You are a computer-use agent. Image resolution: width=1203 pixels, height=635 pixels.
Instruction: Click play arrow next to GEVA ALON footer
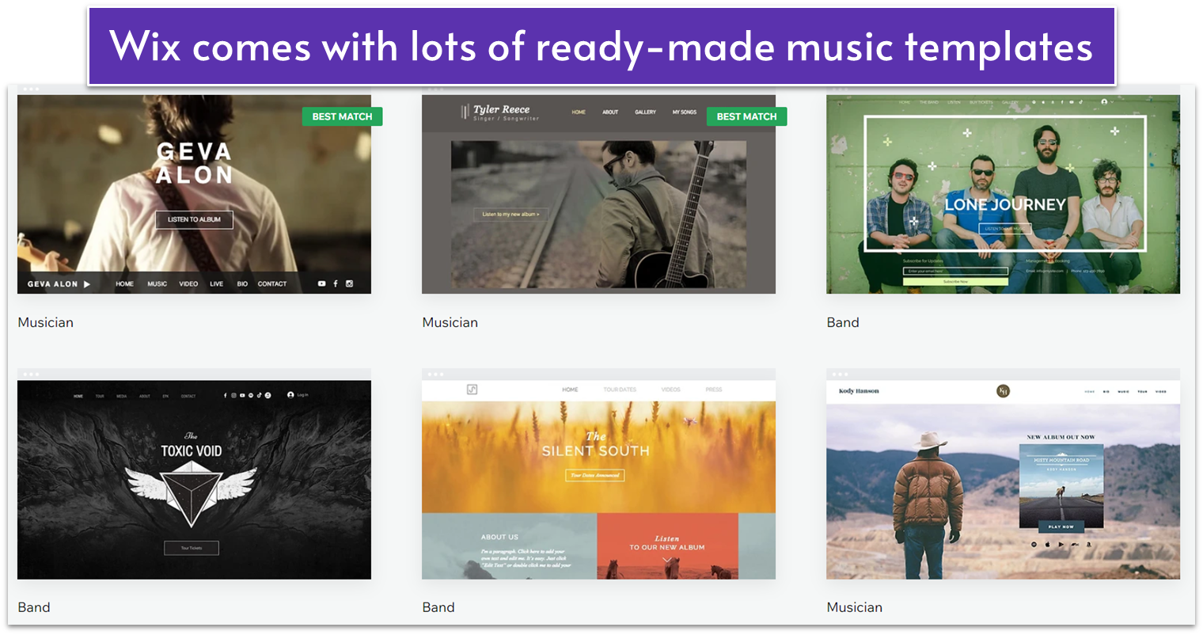[87, 283]
